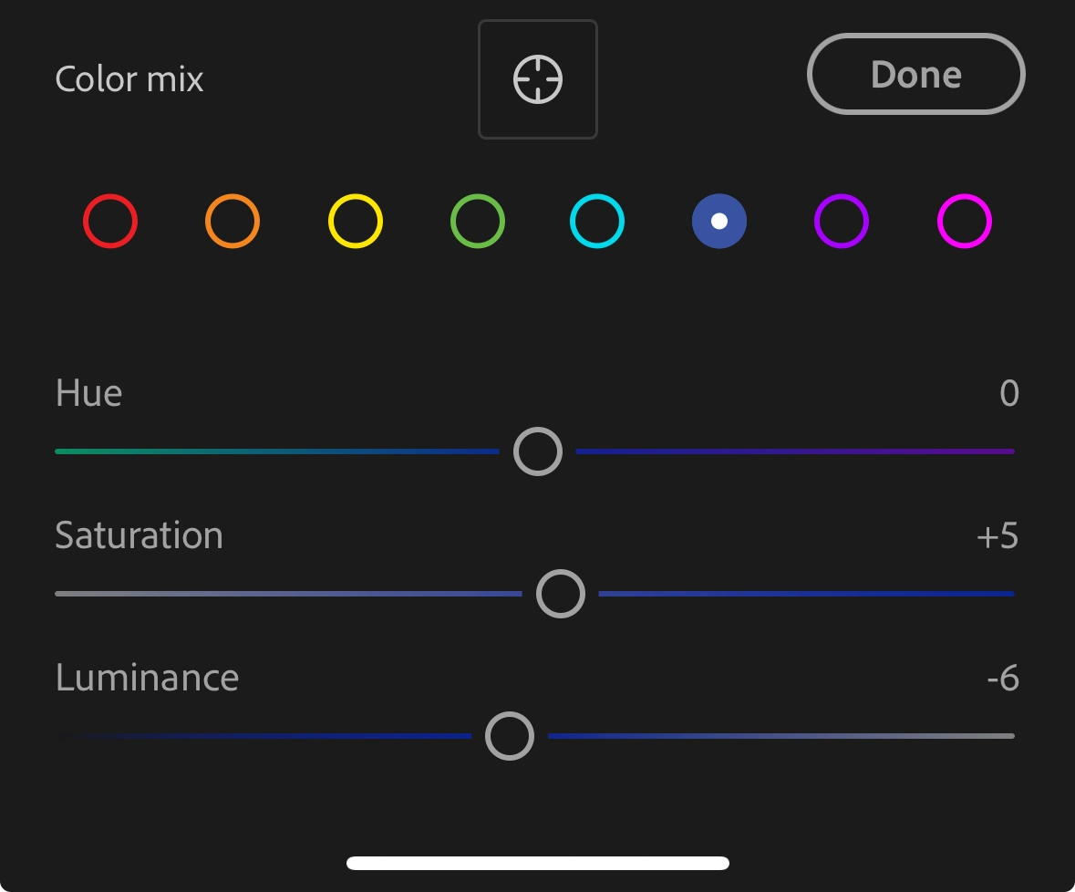Tap the Hue value 0

coord(1009,393)
